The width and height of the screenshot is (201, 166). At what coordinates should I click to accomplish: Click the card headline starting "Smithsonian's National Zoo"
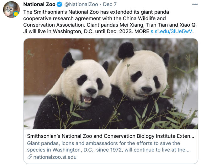click(x=110, y=136)
